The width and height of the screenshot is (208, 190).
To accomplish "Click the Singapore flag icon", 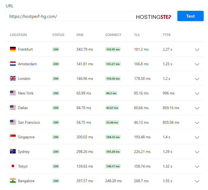I will click(x=13, y=137).
